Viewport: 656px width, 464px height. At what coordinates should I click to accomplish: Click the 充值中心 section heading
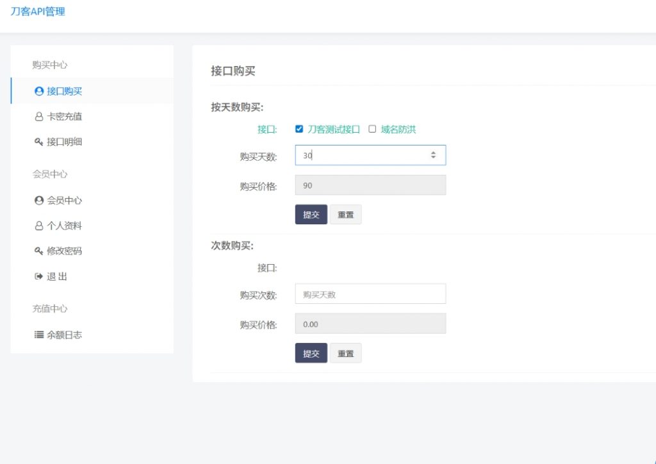point(50,309)
